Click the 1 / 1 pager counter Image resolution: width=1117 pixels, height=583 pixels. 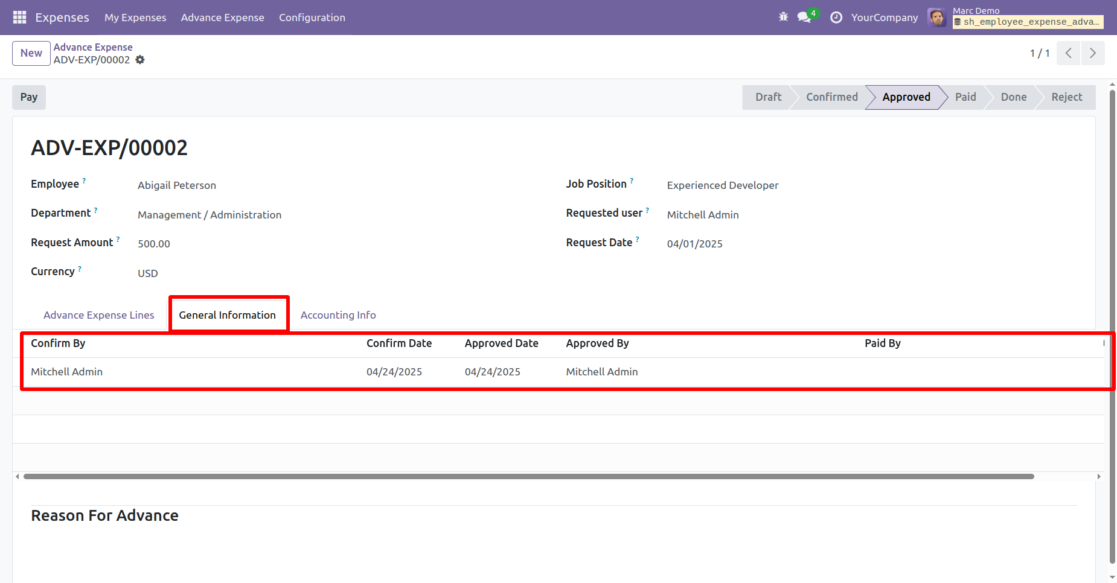click(1040, 53)
